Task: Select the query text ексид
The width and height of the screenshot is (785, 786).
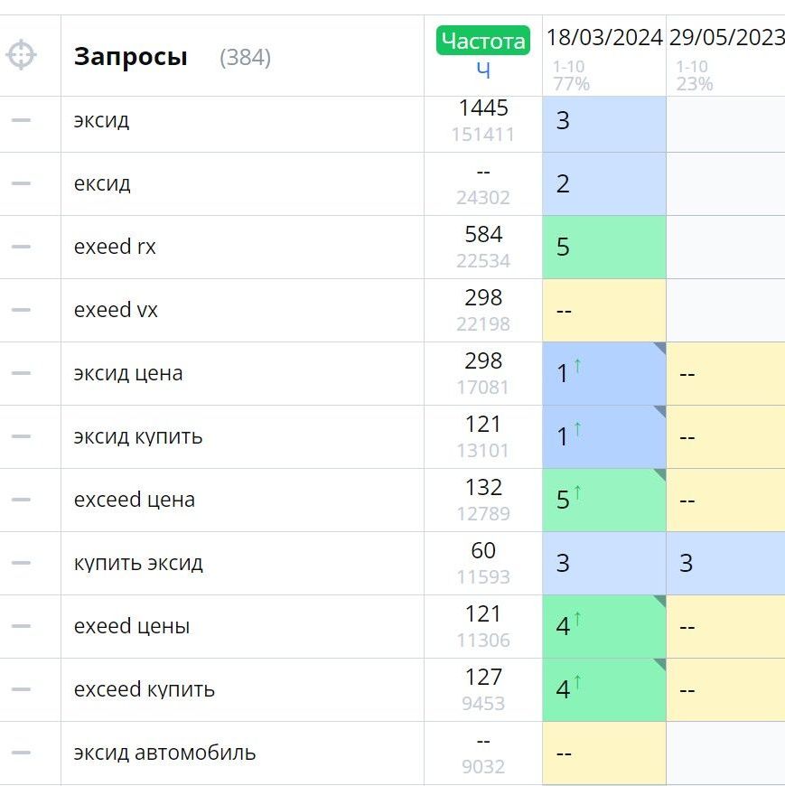Action: tap(102, 183)
